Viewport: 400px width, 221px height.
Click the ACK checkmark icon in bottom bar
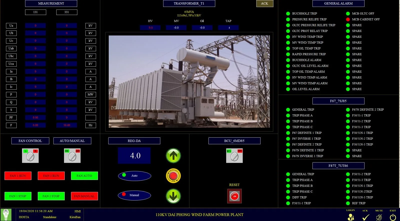(365, 217)
